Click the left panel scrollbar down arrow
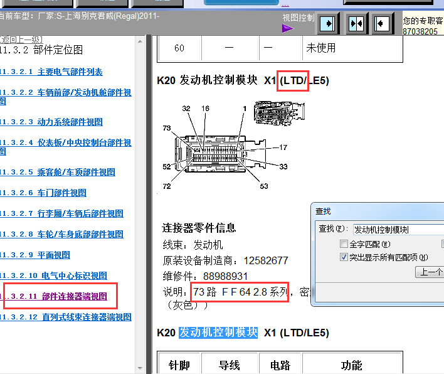Image resolution: width=444 pixels, height=374 pixels. pyautogui.click(x=140, y=368)
